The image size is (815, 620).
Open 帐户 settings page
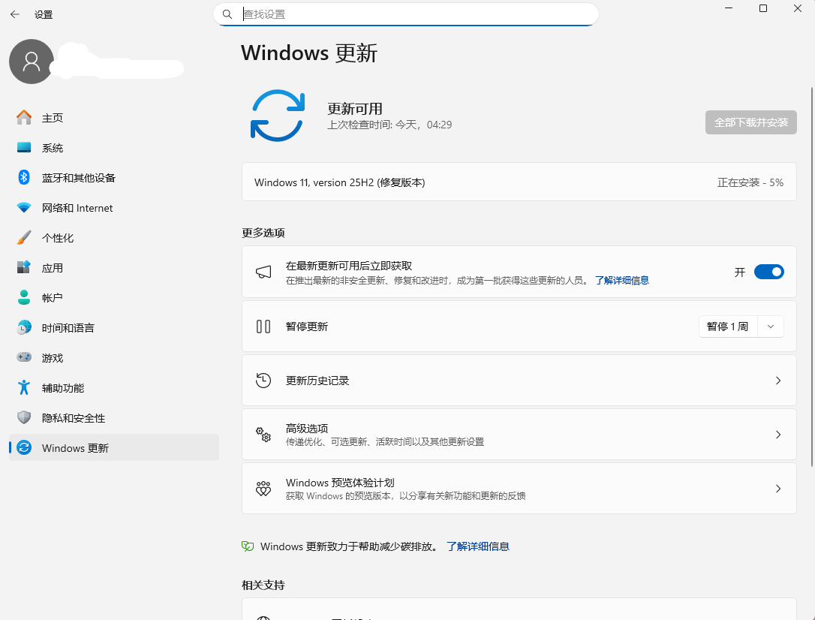point(114,298)
